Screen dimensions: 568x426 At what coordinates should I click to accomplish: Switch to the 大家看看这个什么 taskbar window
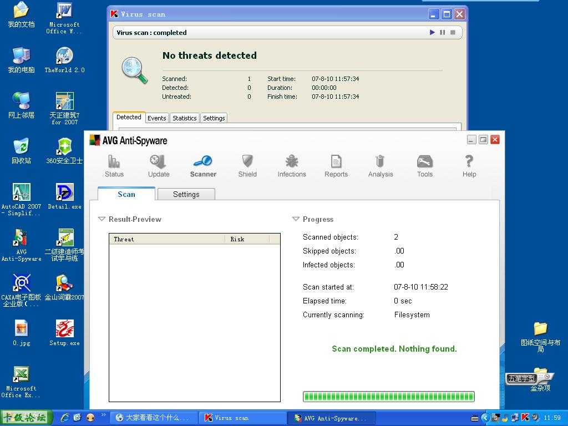[154, 418]
